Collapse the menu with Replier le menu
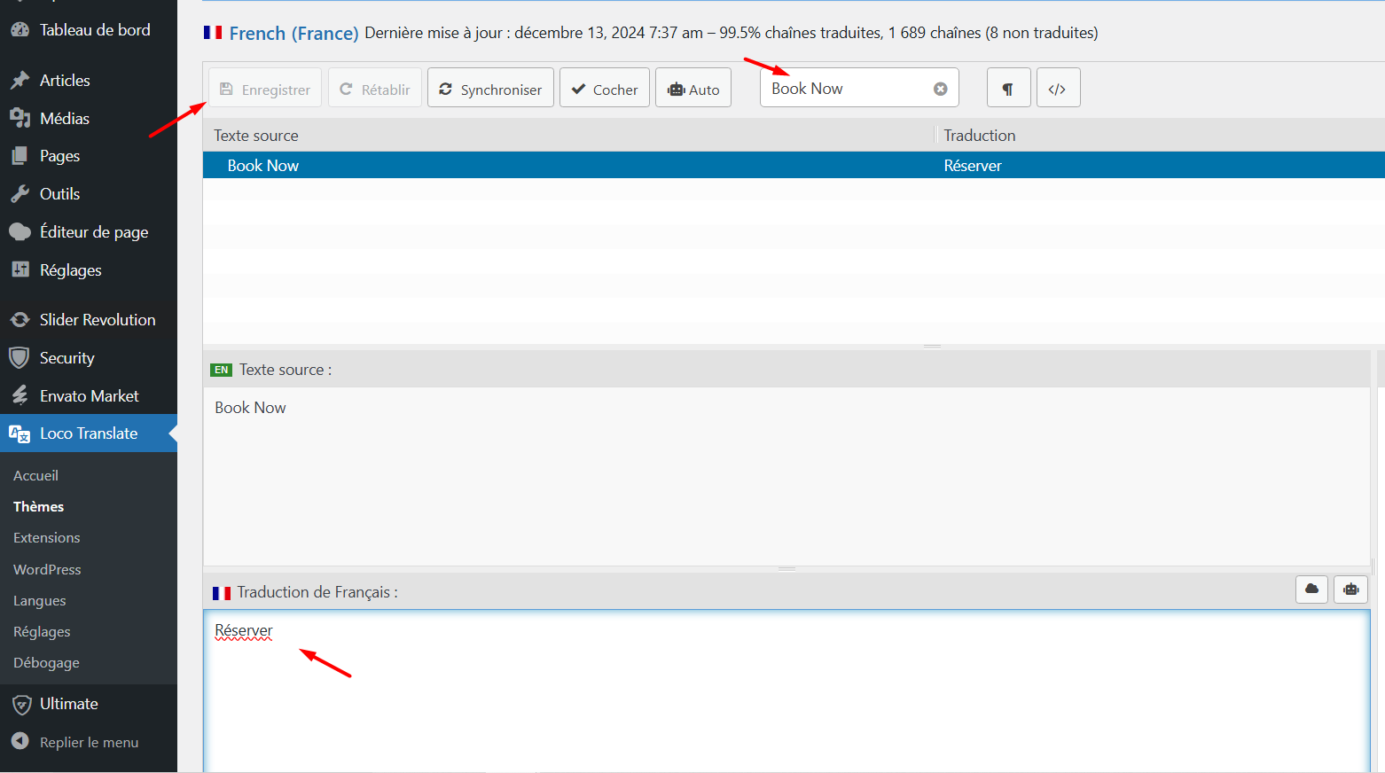 [x=89, y=743]
